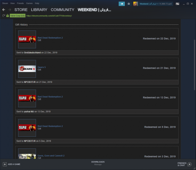Open Guns, Gore and Cannoli 2 gift link
This screenshot has width=196, height=170.
51,156
